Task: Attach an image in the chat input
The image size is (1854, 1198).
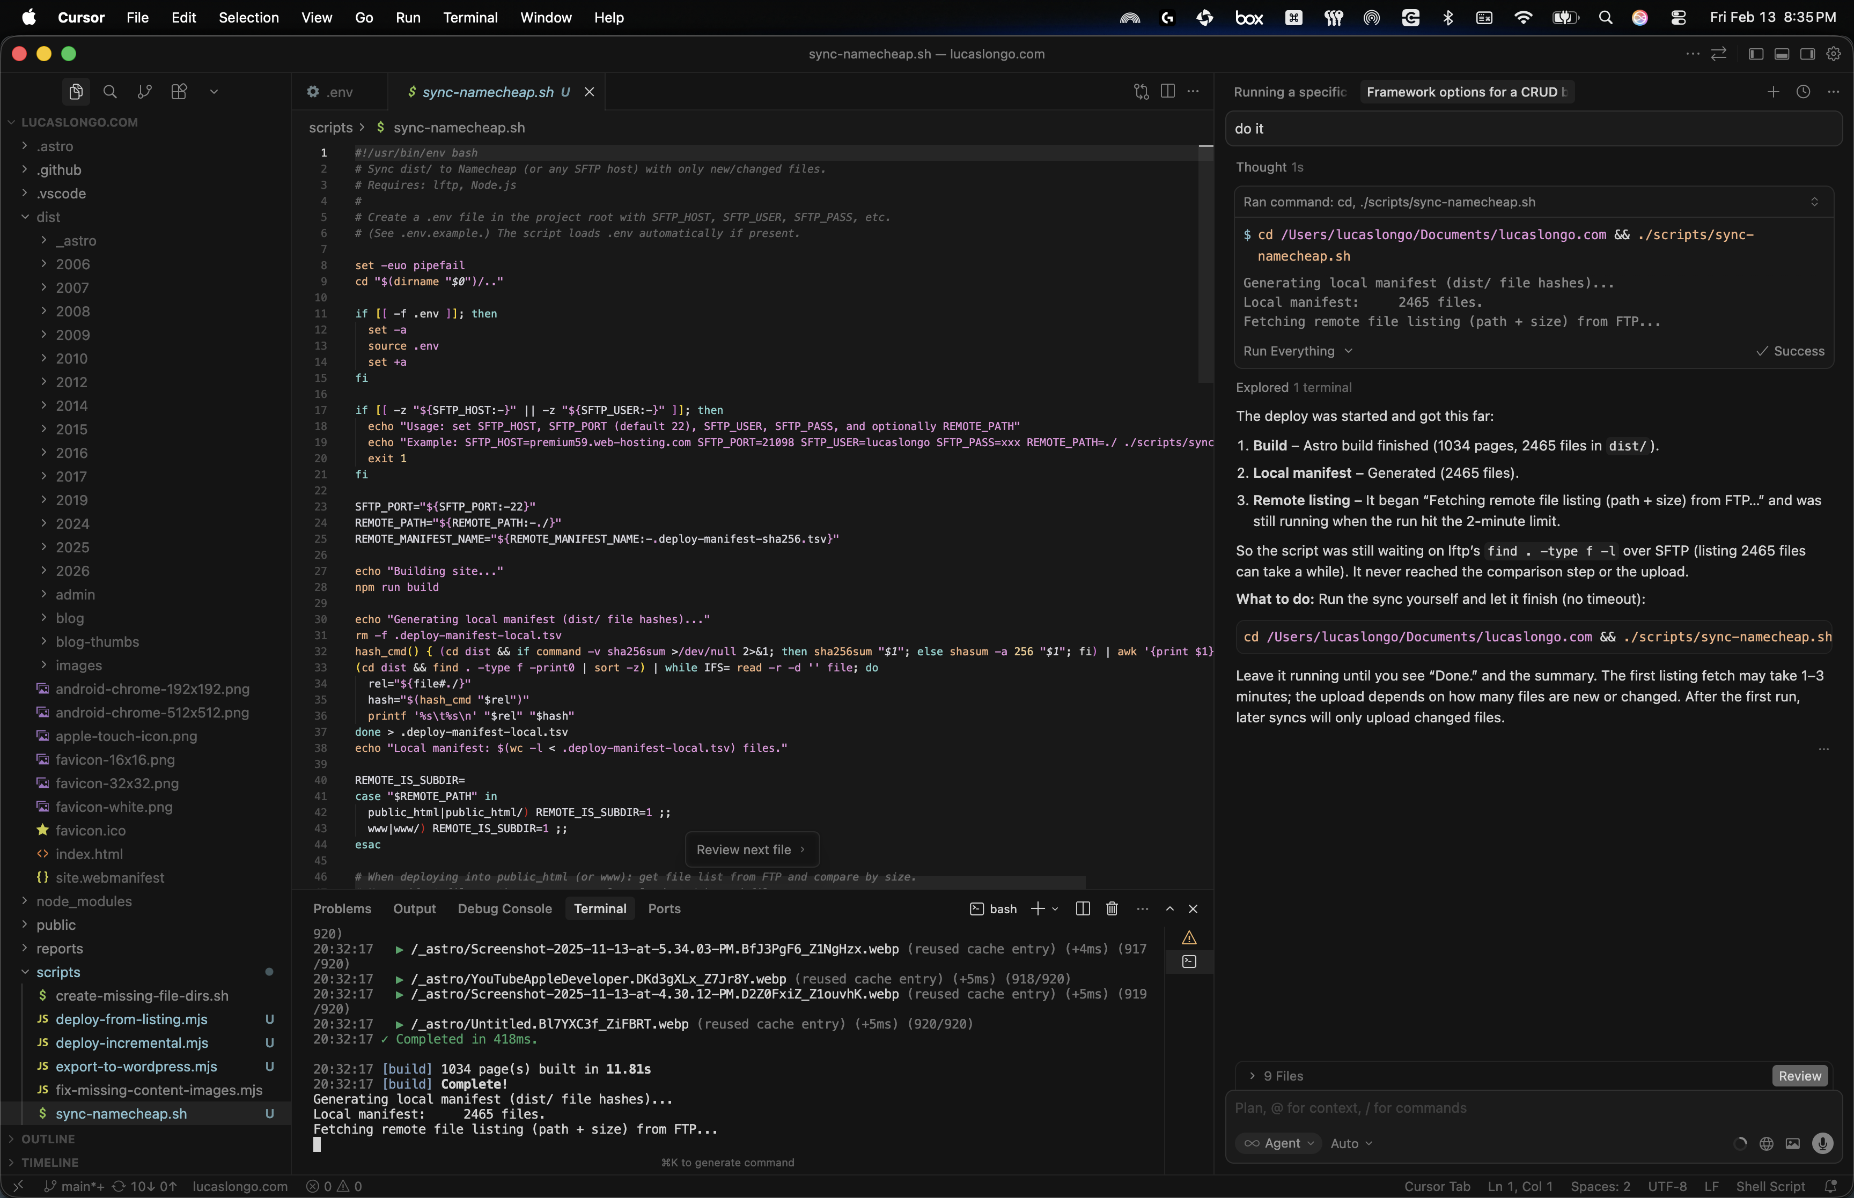Action: point(1792,1143)
